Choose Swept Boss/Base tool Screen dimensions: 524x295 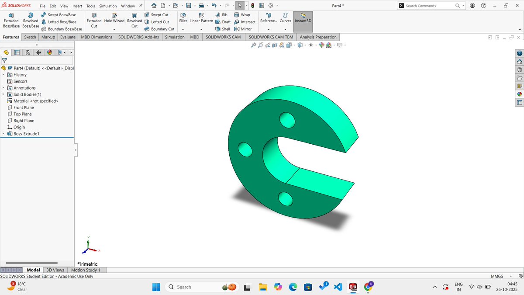[58, 15]
